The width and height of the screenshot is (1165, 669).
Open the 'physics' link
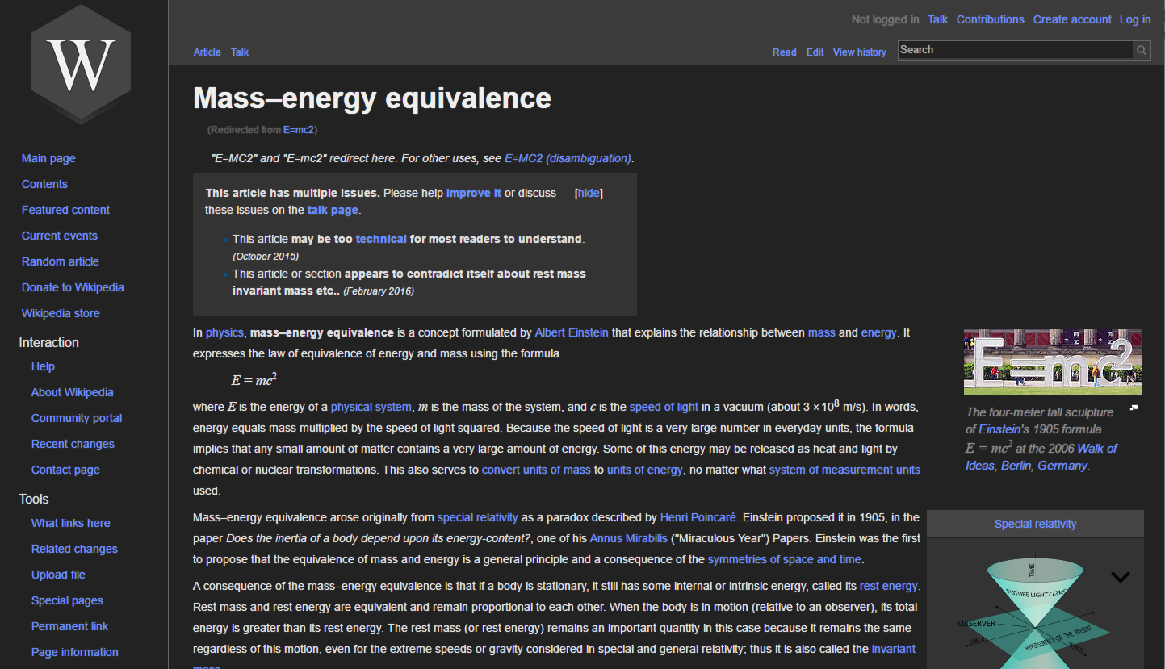pyautogui.click(x=224, y=332)
